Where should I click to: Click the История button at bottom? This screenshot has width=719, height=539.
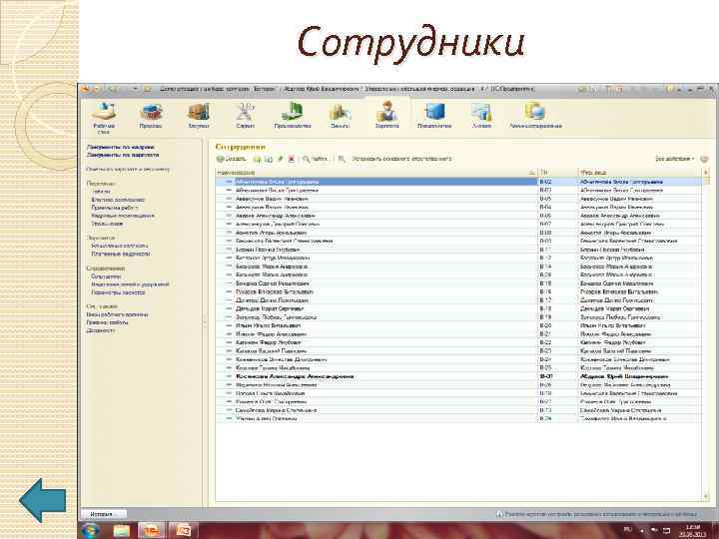tap(103, 514)
